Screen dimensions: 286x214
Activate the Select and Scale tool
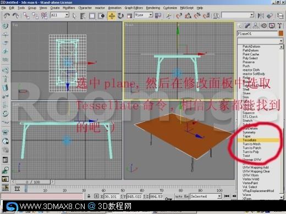129,16
